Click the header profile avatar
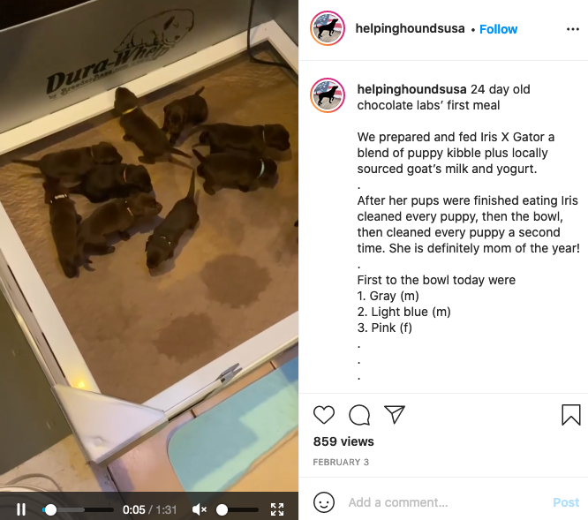 coord(328,28)
